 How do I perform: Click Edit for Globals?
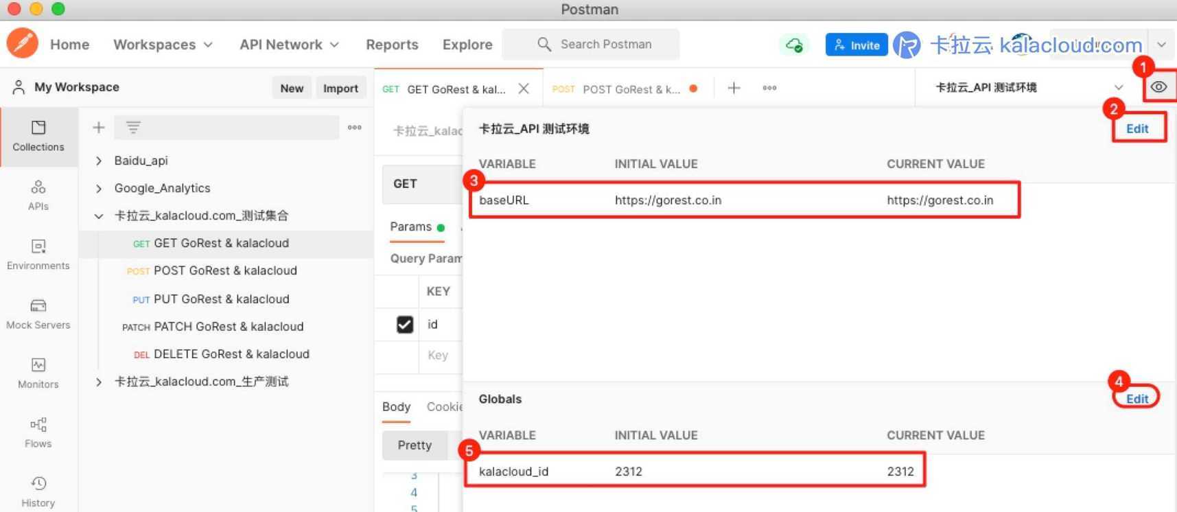tap(1137, 399)
